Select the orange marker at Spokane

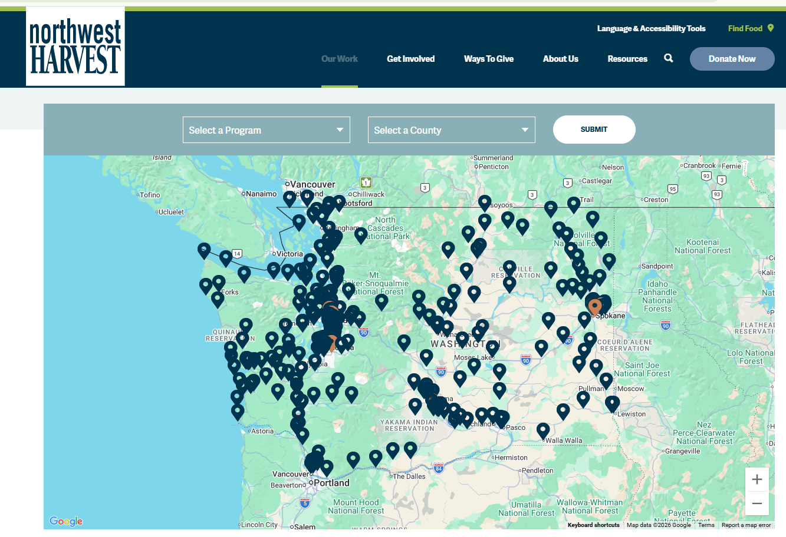pyautogui.click(x=595, y=307)
